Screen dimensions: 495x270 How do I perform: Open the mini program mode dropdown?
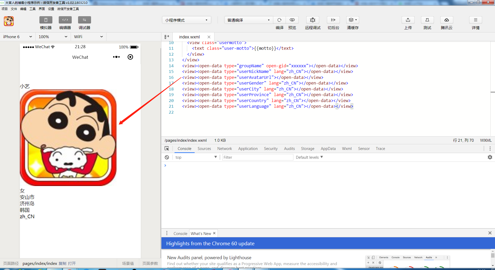187,20
